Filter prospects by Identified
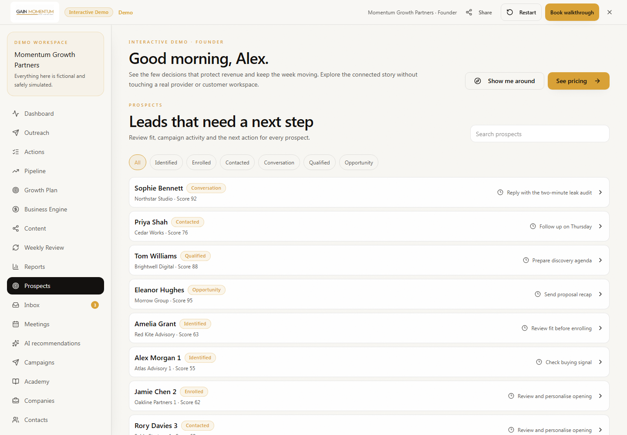Viewport: 627px width, 435px height. (x=166, y=162)
